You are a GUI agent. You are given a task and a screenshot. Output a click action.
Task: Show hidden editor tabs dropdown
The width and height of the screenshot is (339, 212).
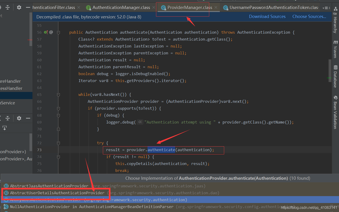click(x=327, y=8)
